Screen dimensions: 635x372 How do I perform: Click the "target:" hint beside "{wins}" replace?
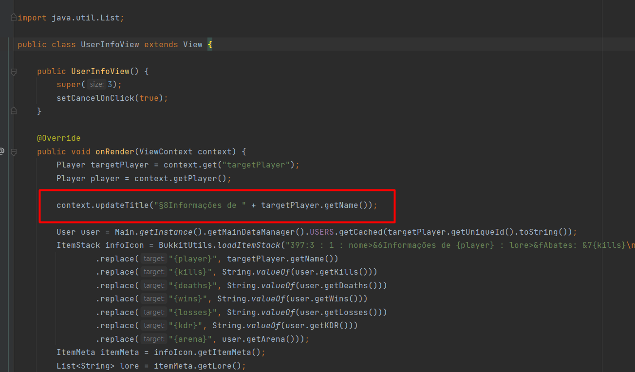click(x=153, y=298)
